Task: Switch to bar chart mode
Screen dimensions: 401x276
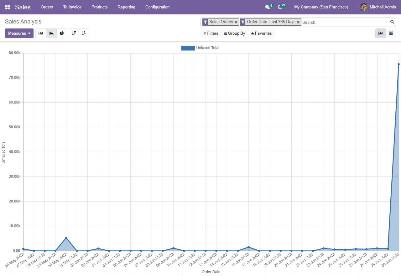Action: tap(41, 33)
